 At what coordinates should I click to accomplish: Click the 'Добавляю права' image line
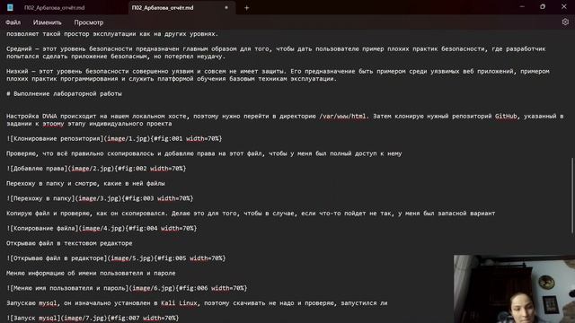pyautogui.click(x=96, y=169)
